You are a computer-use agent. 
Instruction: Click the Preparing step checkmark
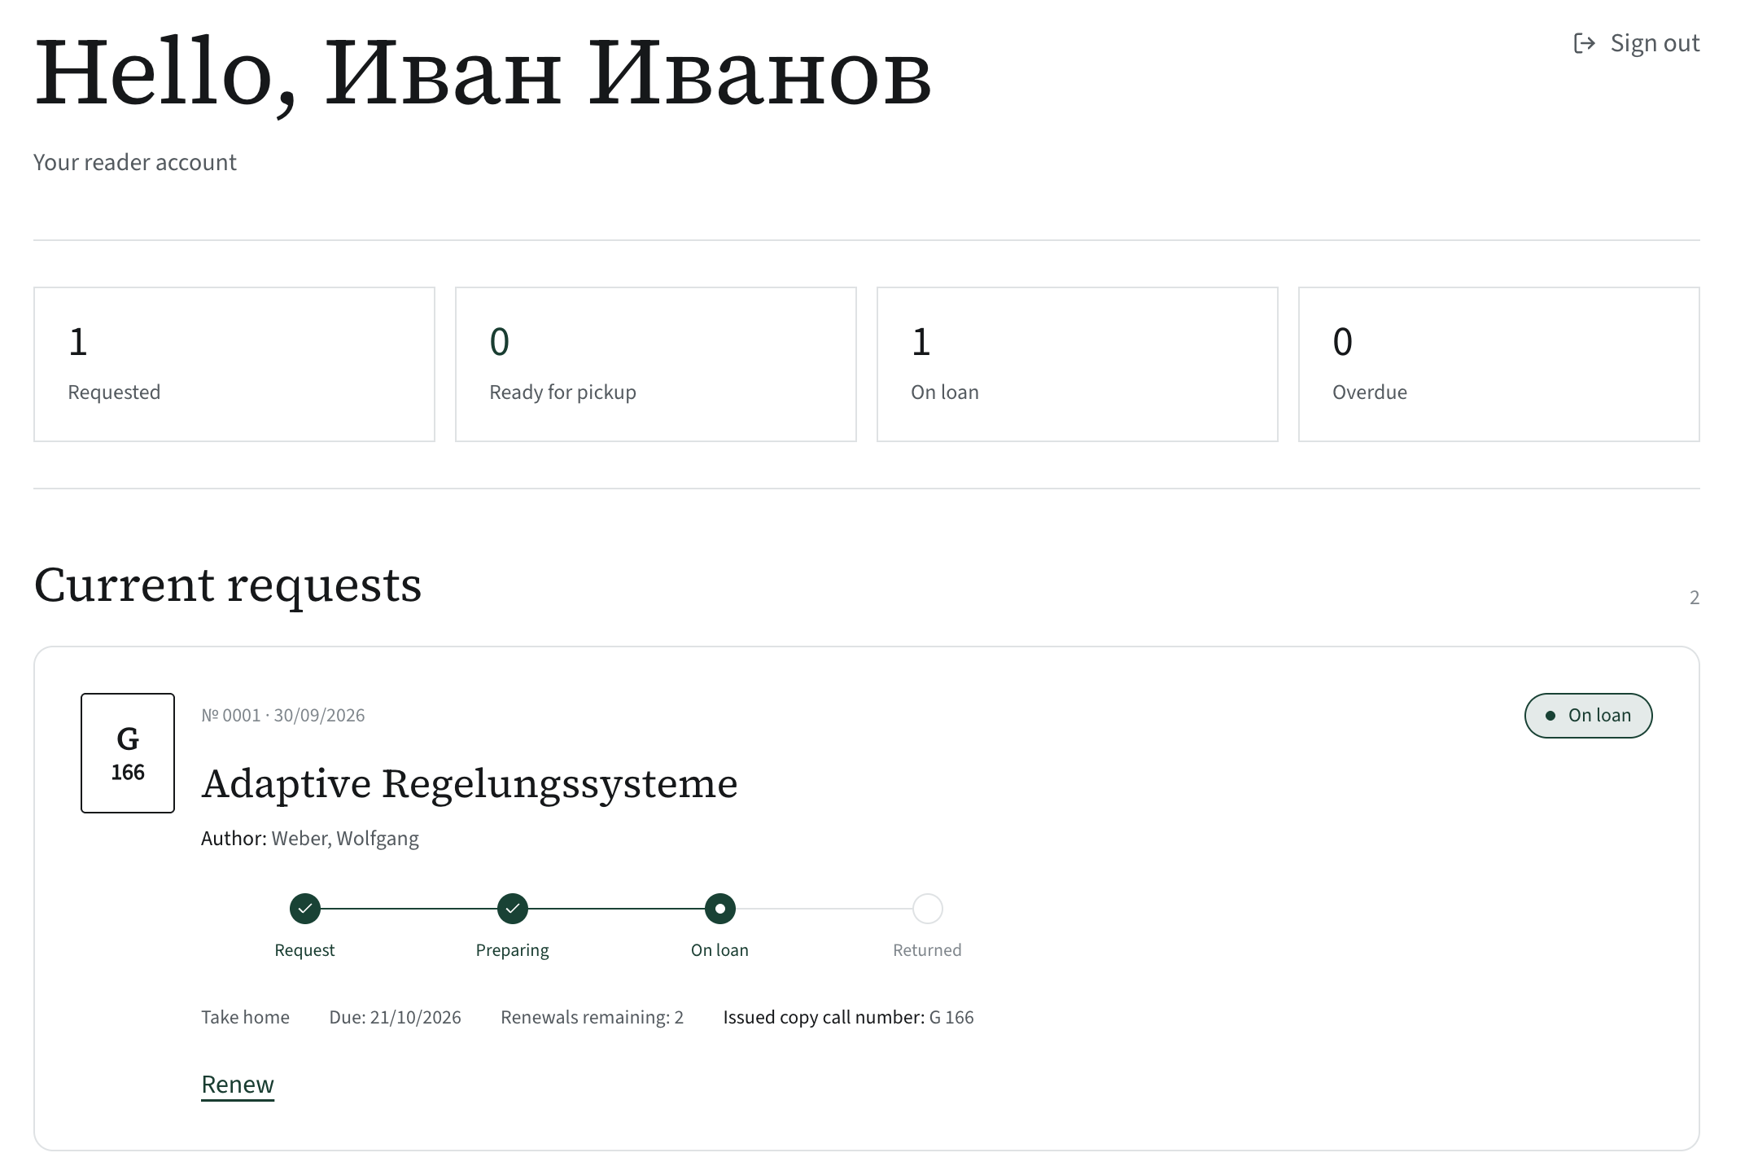513,909
